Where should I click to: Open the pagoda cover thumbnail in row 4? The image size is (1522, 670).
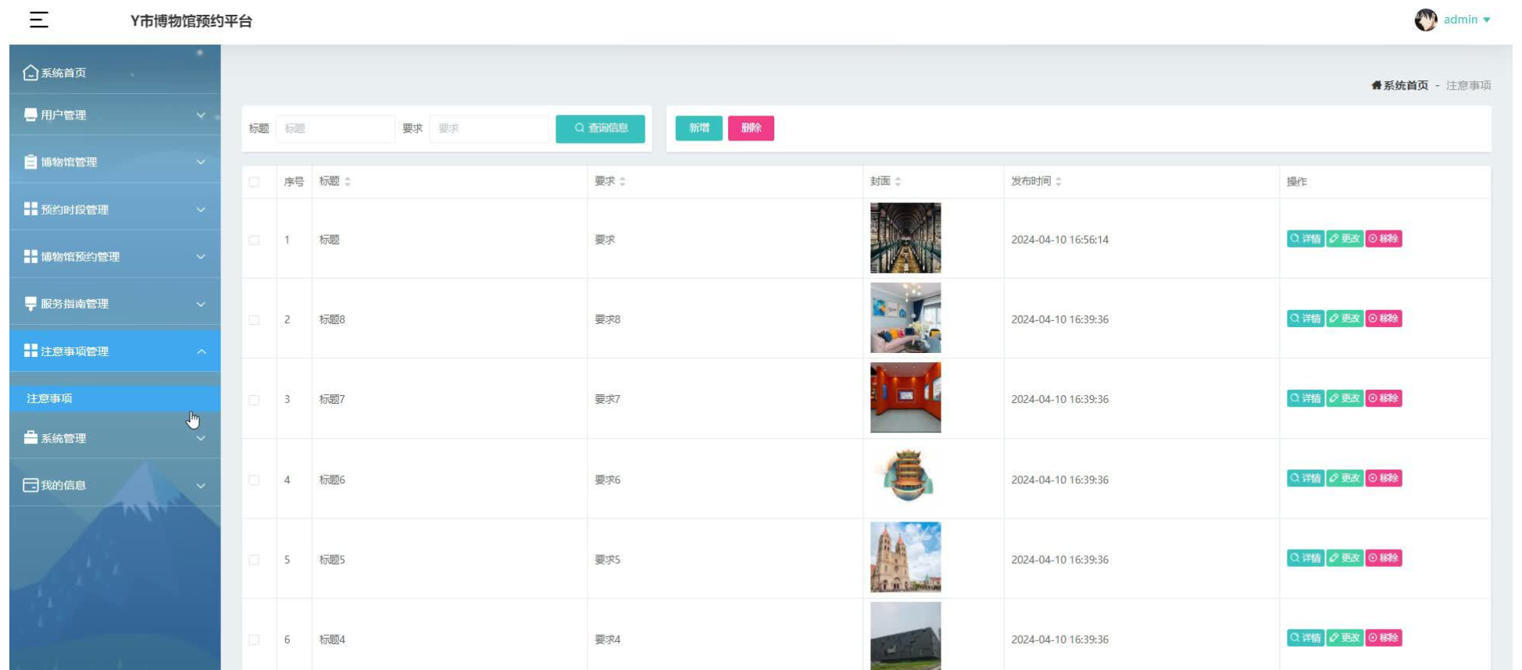click(x=906, y=477)
